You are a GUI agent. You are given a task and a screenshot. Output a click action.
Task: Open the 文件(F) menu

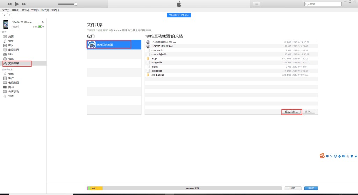(x=6, y=10)
